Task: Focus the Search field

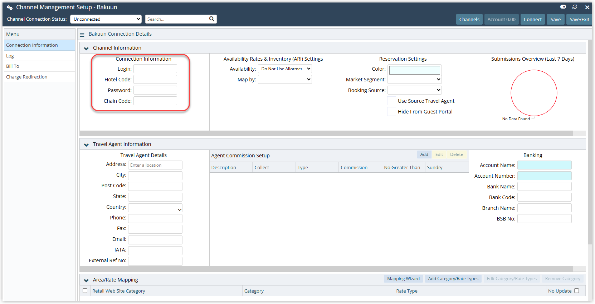Action: [177, 19]
